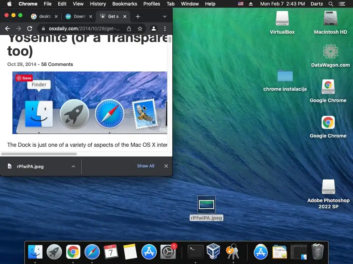Open the tab search dropdown arrow
This screenshot has width=353, height=264.
[164, 16]
